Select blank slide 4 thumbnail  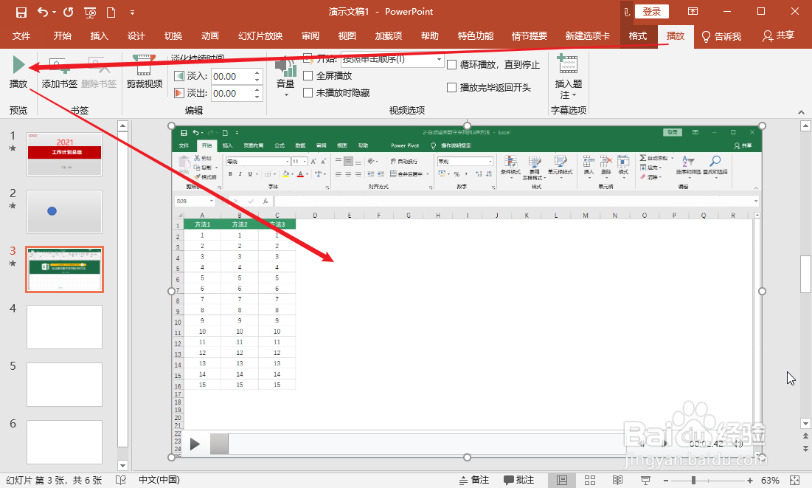click(64, 327)
